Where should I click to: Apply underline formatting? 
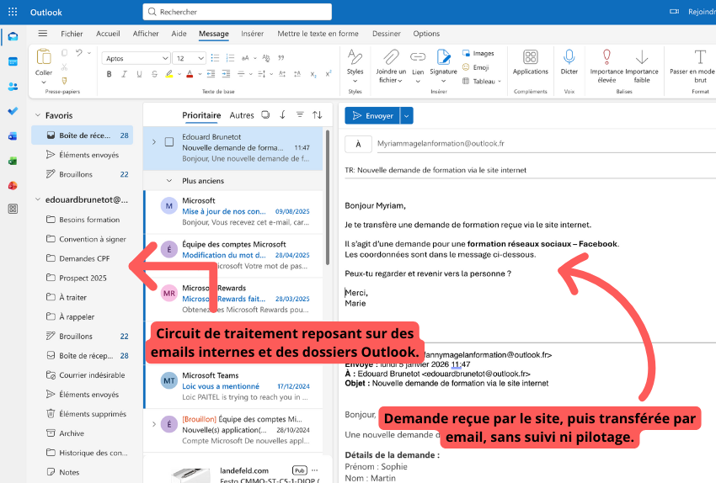139,74
